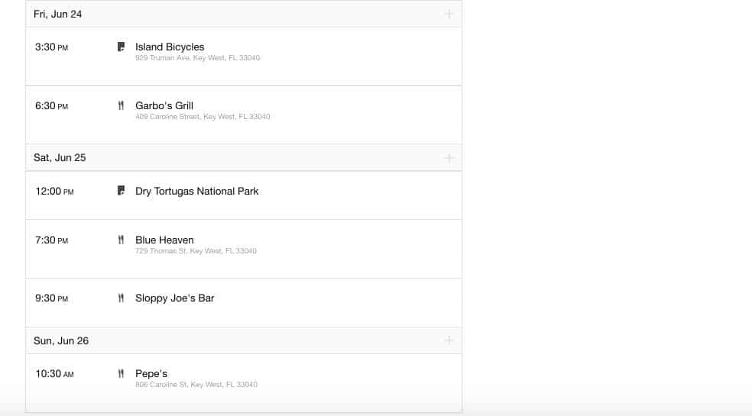The height and width of the screenshot is (416, 752).
Task: Click the 806 Caroline St address
Action: pyautogui.click(x=196, y=385)
